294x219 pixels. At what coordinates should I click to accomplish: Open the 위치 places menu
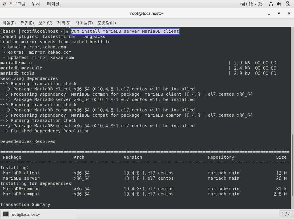coord(36,4)
